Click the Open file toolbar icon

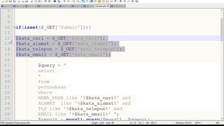pos(6,1)
